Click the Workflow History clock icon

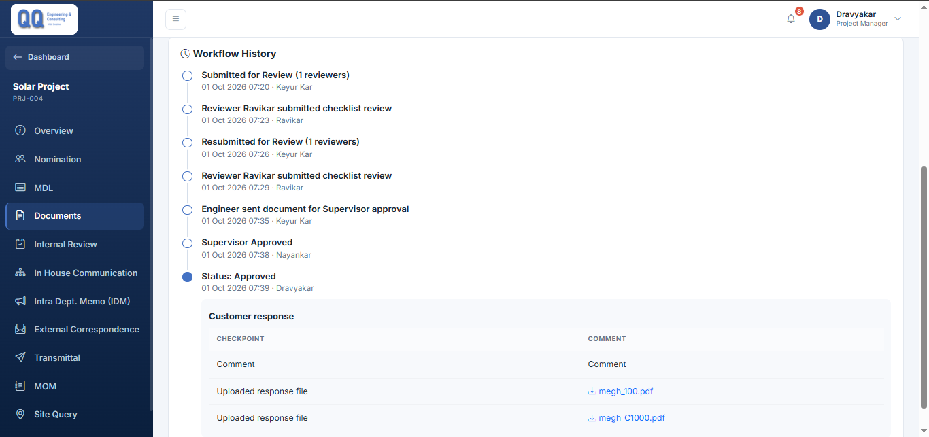[x=185, y=54]
